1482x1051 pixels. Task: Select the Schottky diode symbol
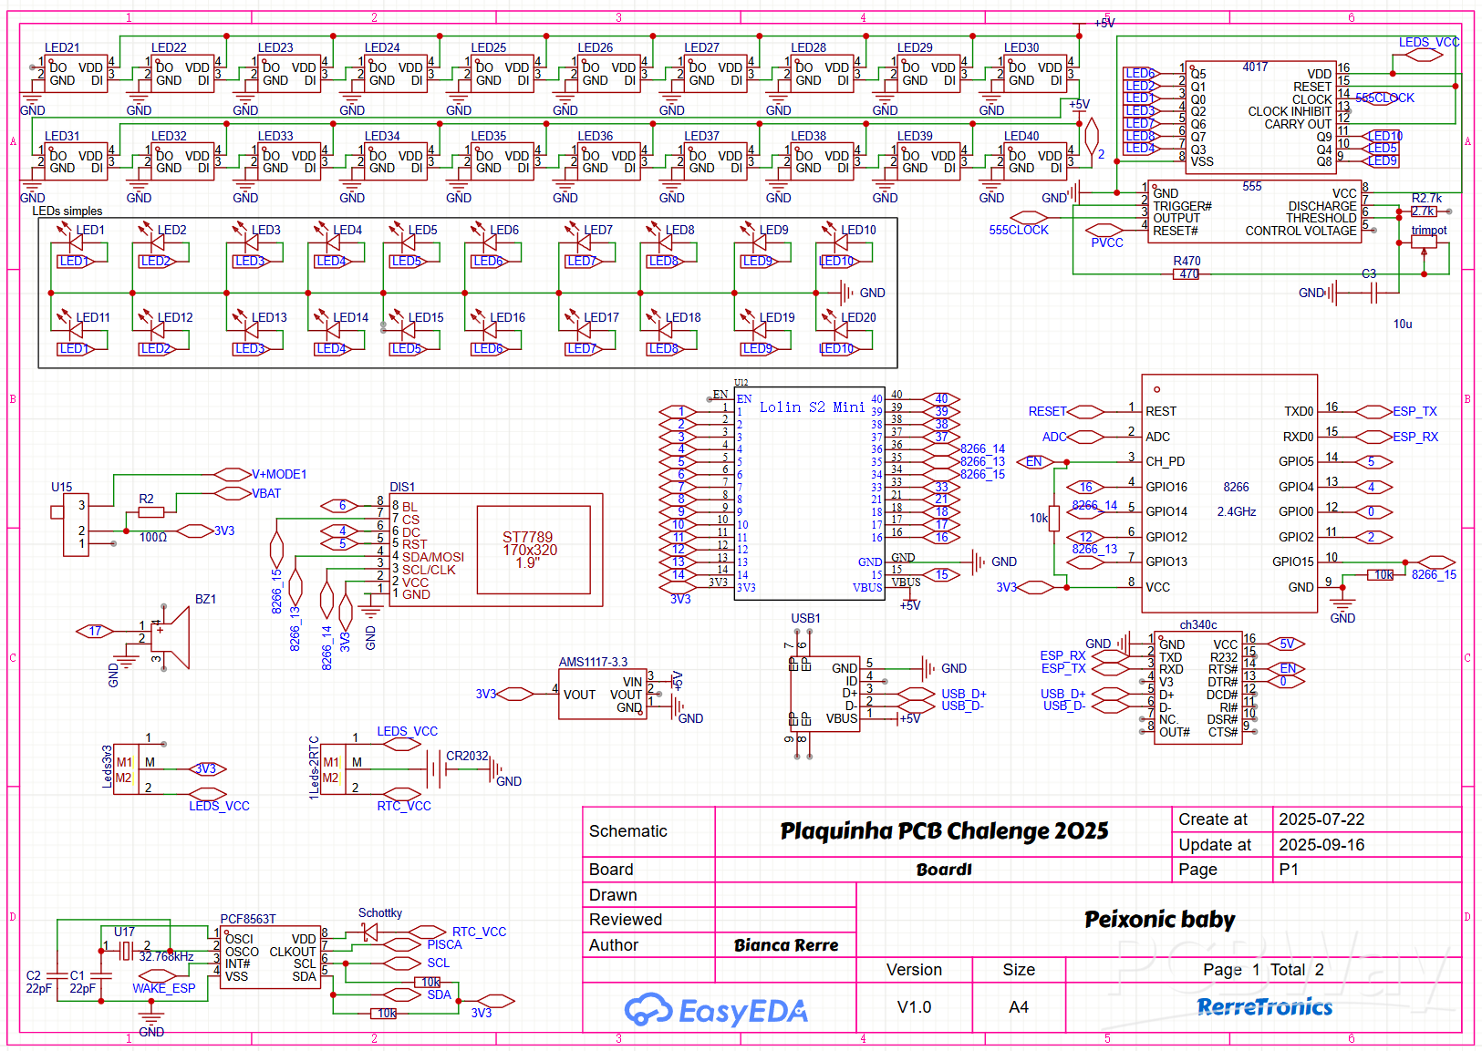coord(369,932)
